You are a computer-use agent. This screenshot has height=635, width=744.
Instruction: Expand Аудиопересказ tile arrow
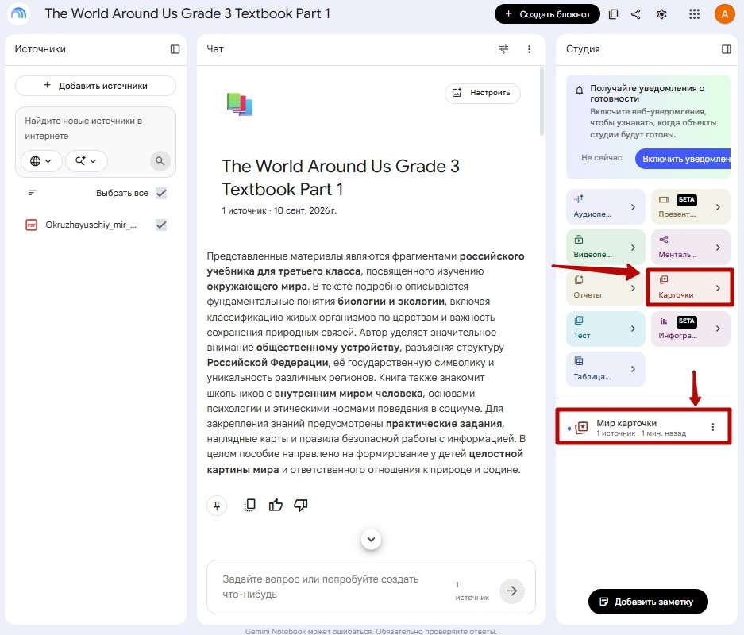pyautogui.click(x=633, y=207)
